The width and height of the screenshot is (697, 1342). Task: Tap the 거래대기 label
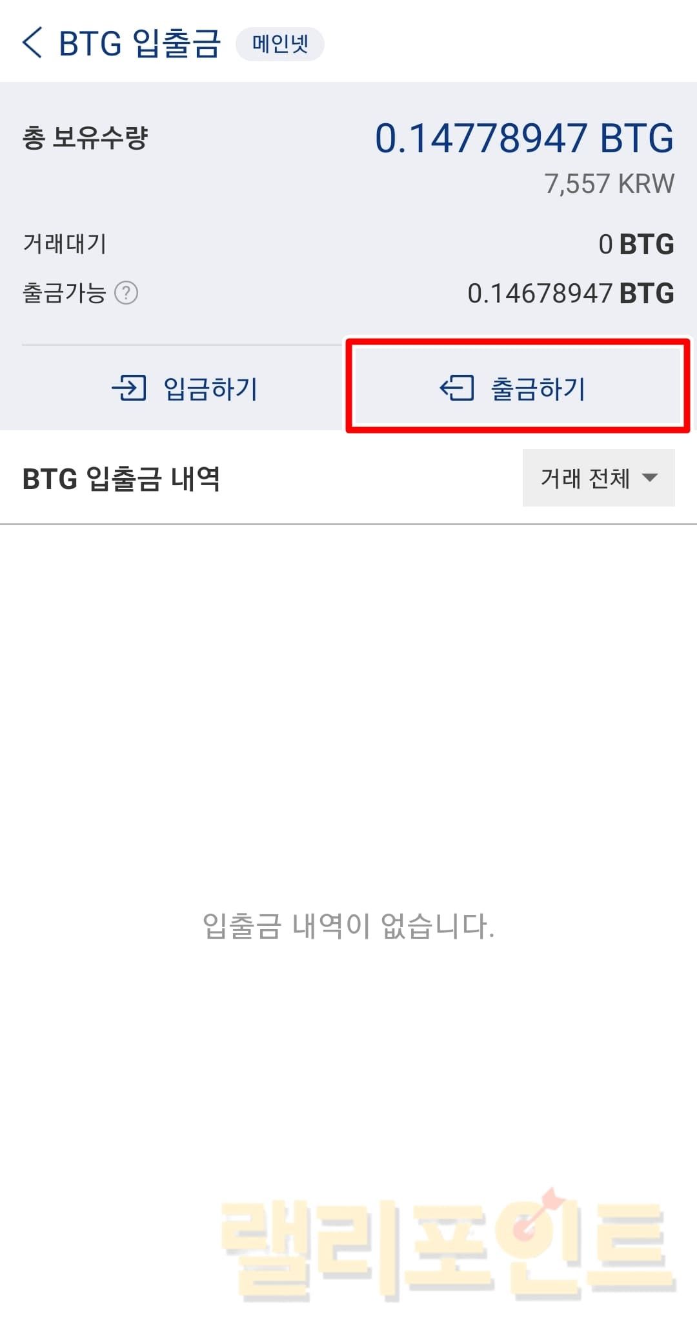click(65, 244)
